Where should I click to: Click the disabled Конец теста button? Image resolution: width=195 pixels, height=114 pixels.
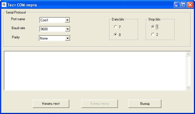[100, 104]
